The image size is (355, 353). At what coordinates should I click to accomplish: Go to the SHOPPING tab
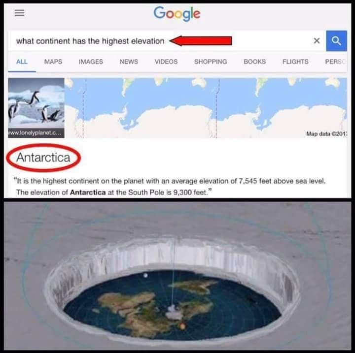click(x=211, y=62)
